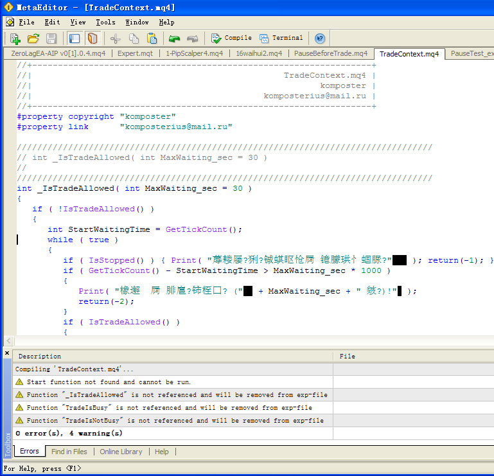The height and width of the screenshot is (476, 494).
Task: Click the Undo green arrow icon
Action: coord(174,39)
